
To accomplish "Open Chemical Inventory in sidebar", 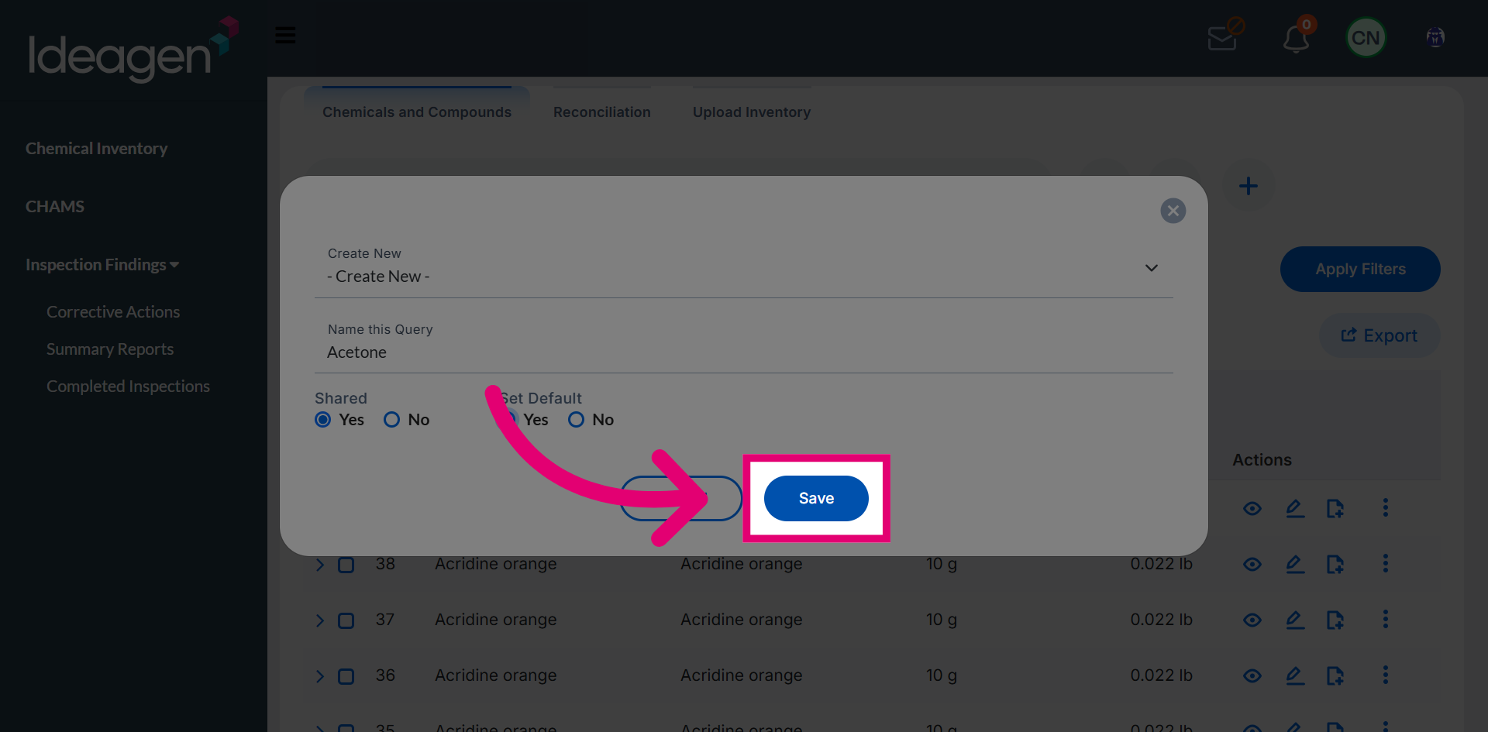I will point(96,149).
